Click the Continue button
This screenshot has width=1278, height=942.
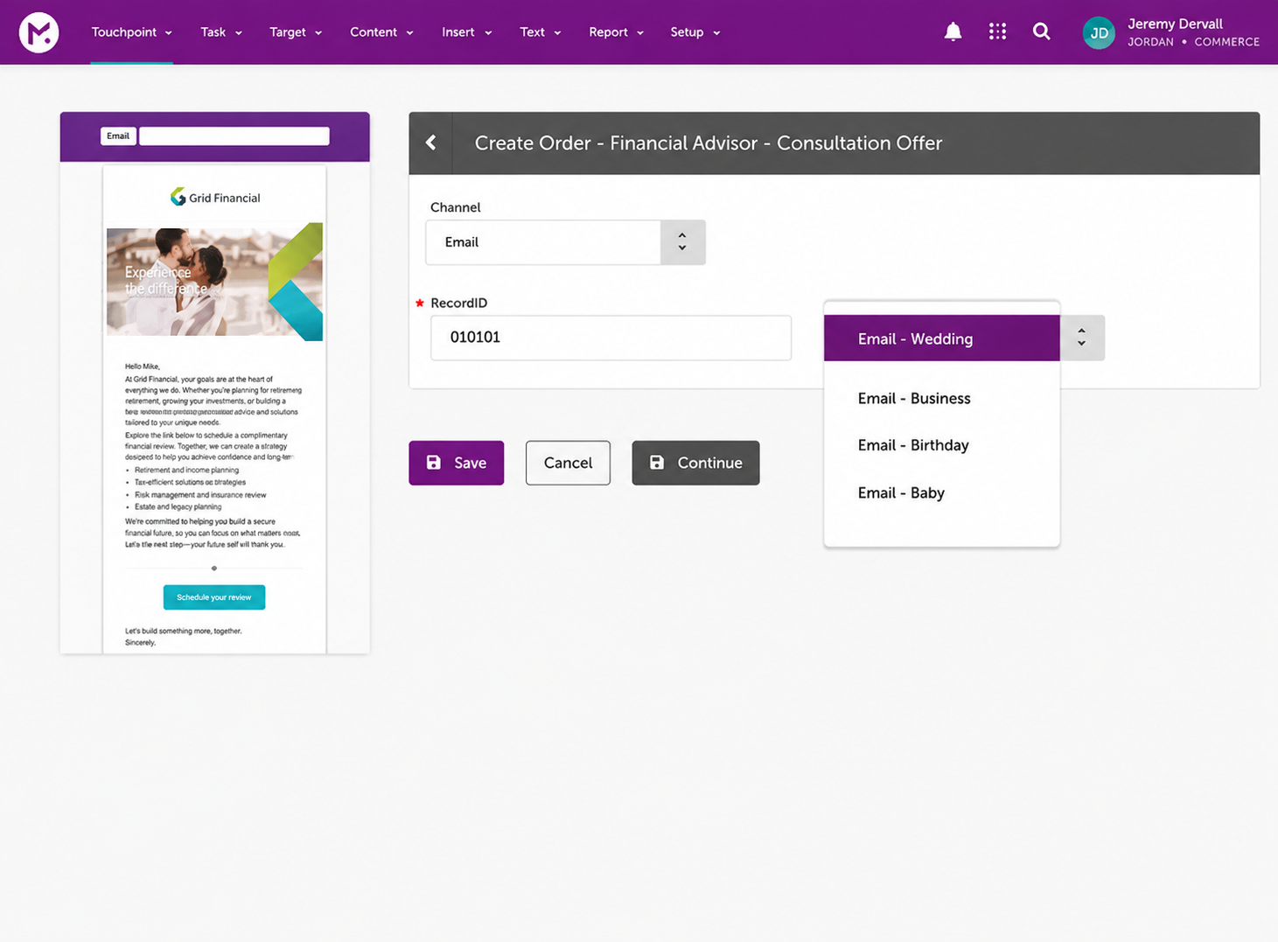pyautogui.click(x=695, y=463)
